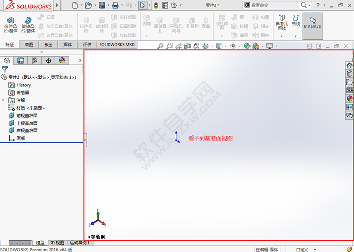This screenshot has width=354, height=252.
Task: Expand the 注解 annotations folder
Action: point(3,100)
